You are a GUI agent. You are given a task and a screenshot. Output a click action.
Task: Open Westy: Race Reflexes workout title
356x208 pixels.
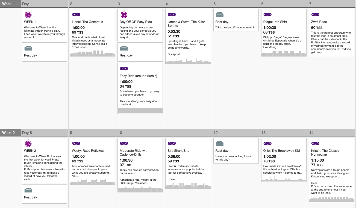[x=88, y=151]
